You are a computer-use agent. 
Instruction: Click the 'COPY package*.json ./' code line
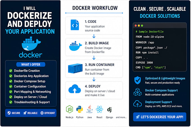(x=151, y=48)
